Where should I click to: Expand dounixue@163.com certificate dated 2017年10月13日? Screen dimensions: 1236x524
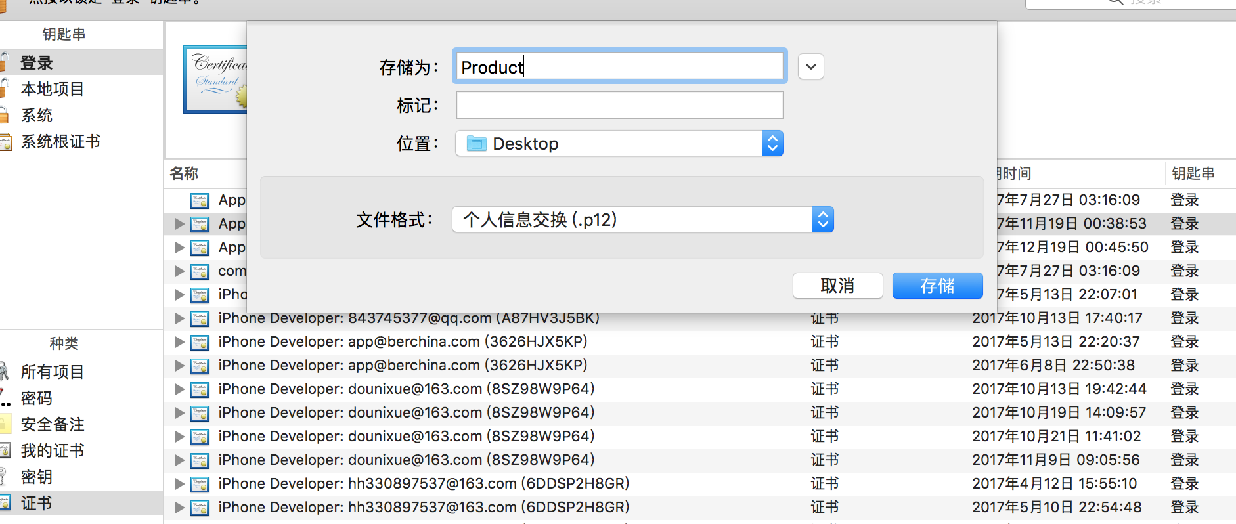[x=179, y=389]
